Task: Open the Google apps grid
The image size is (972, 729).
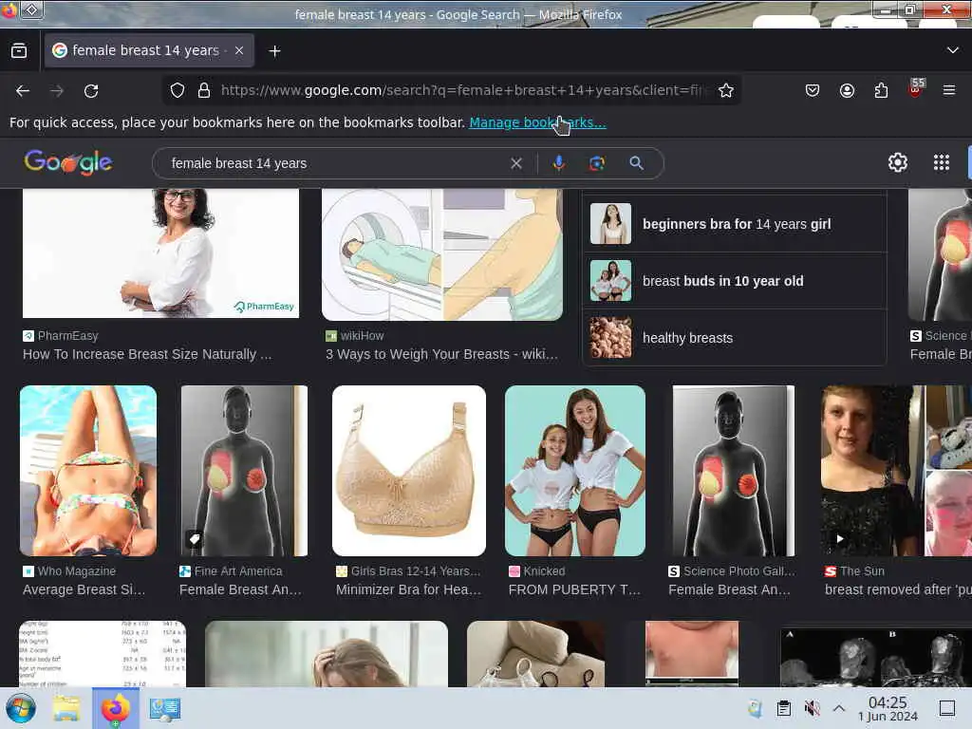Action: pyautogui.click(x=942, y=162)
